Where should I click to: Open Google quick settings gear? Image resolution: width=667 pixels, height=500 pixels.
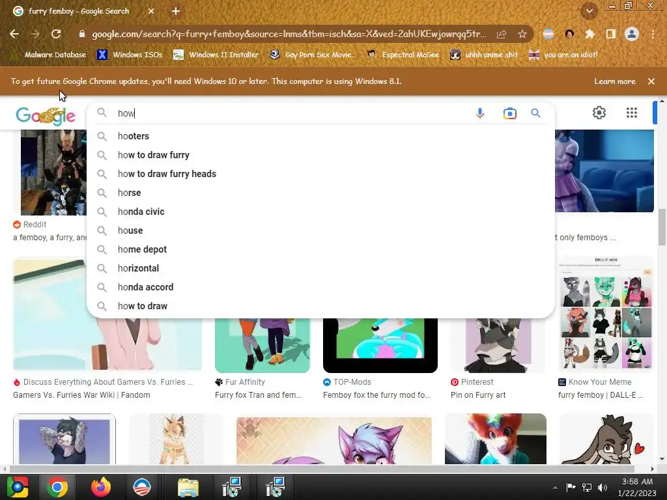pos(599,113)
